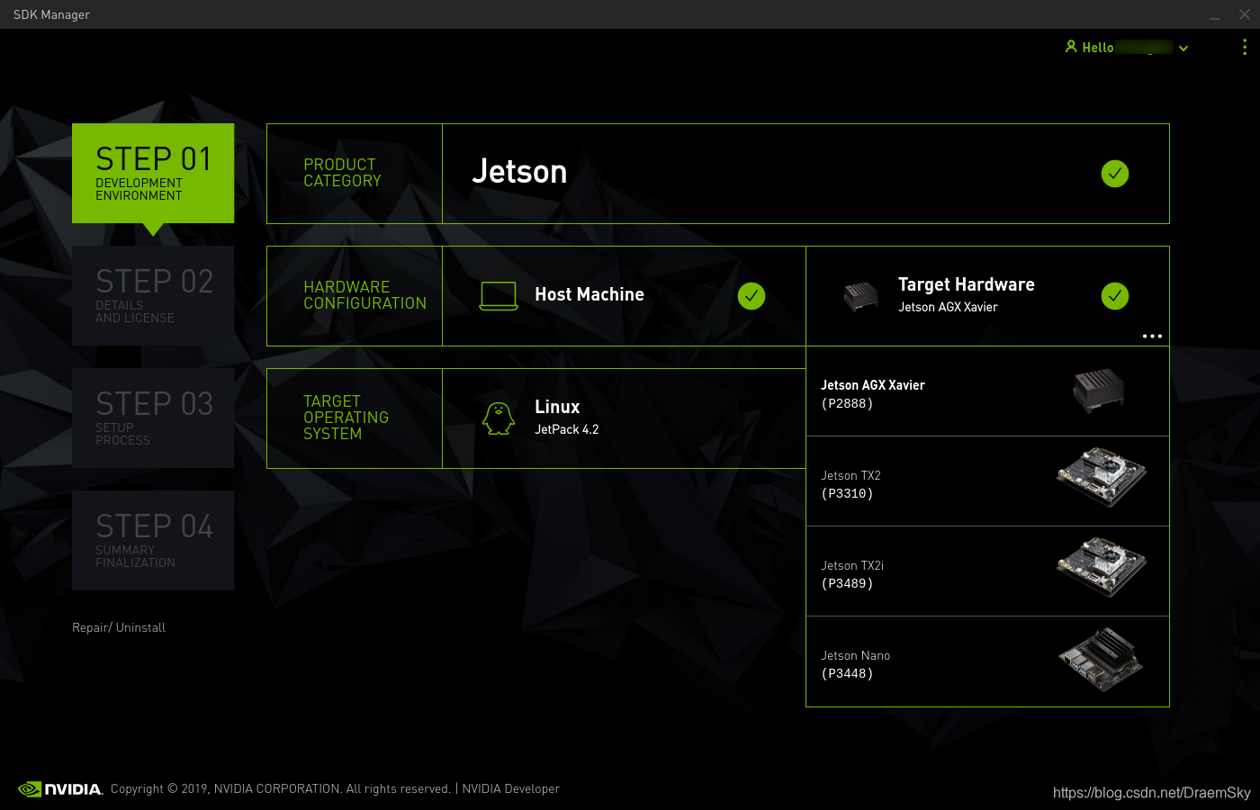The image size is (1260, 810).
Task: Open the vertical three-dot options menu
Action: [1245, 47]
